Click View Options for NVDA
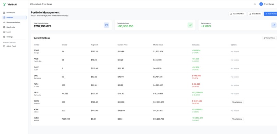The image size is (277, 134). [x=237, y=119]
